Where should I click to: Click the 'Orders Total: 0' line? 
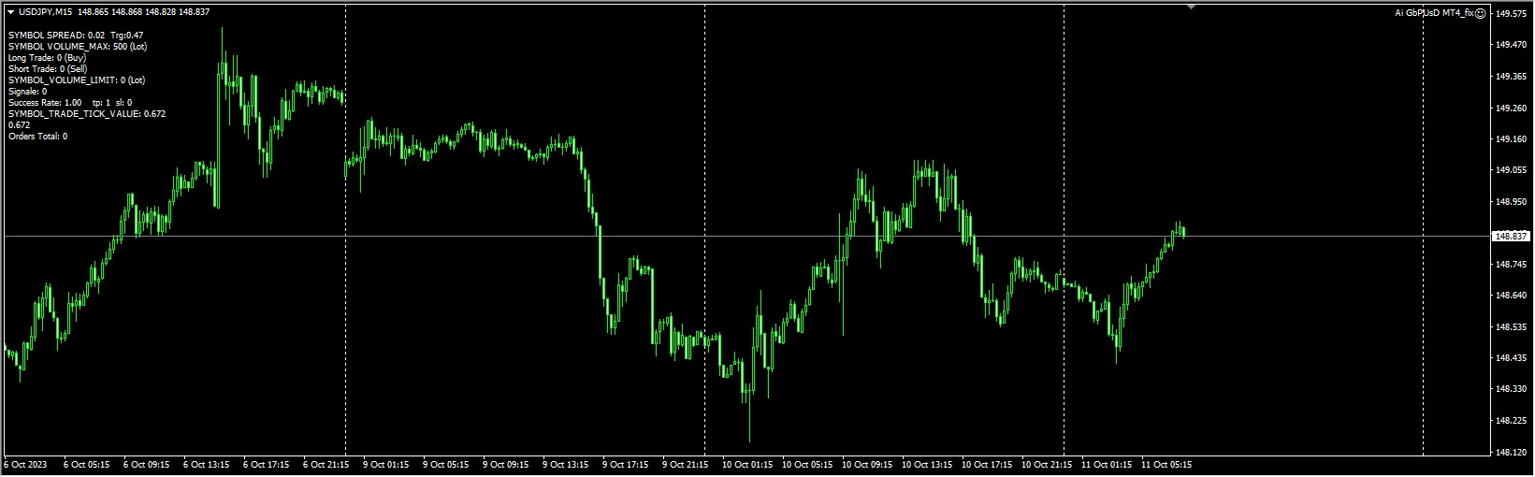coord(37,136)
